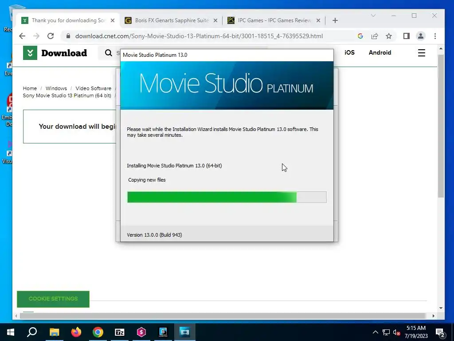454x341 pixels.
Task: Click Installing Movie Studio Platinum 13.0 text
Action: click(174, 166)
